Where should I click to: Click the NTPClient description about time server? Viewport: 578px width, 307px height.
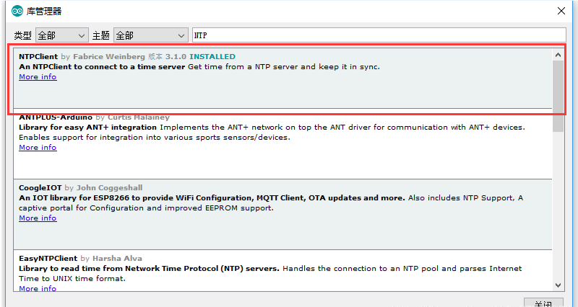pos(199,67)
